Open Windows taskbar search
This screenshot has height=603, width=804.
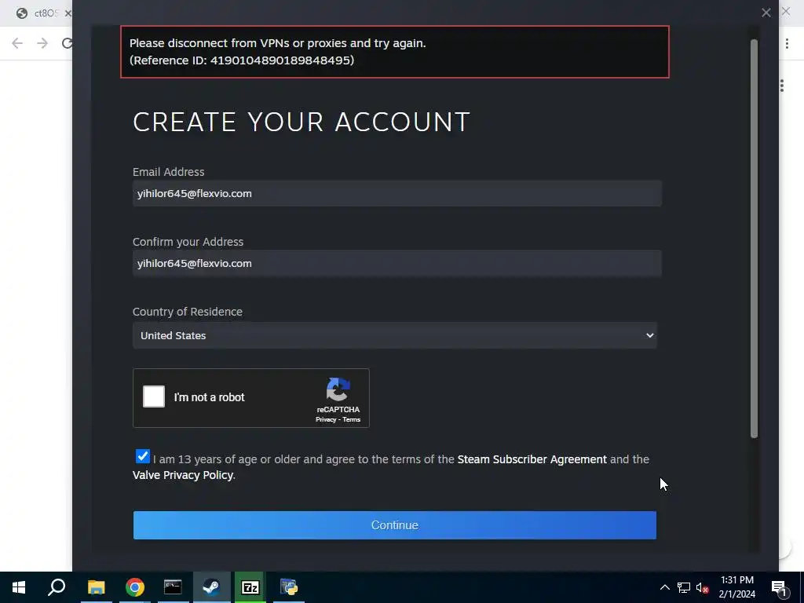tap(57, 587)
